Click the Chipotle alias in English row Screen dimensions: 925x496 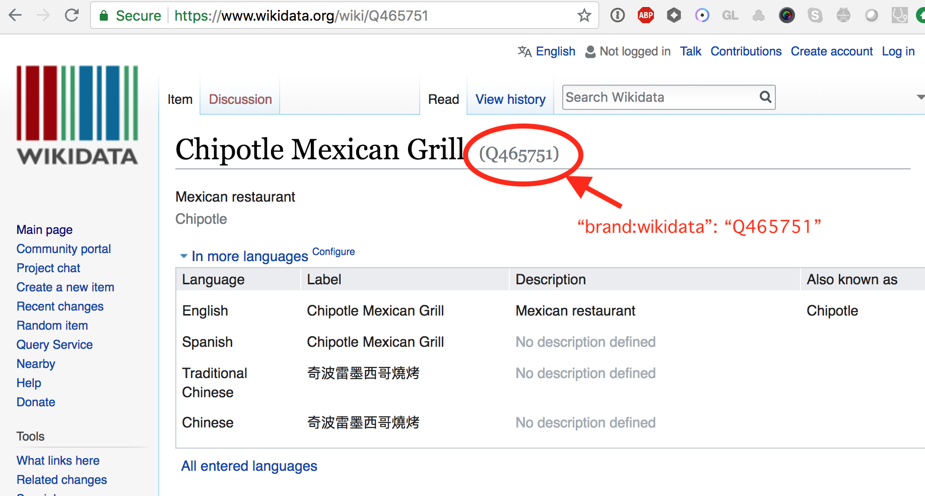pos(832,311)
